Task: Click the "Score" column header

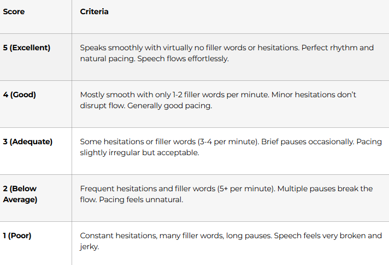Action: pyautogui.click(x=14, y=11)
